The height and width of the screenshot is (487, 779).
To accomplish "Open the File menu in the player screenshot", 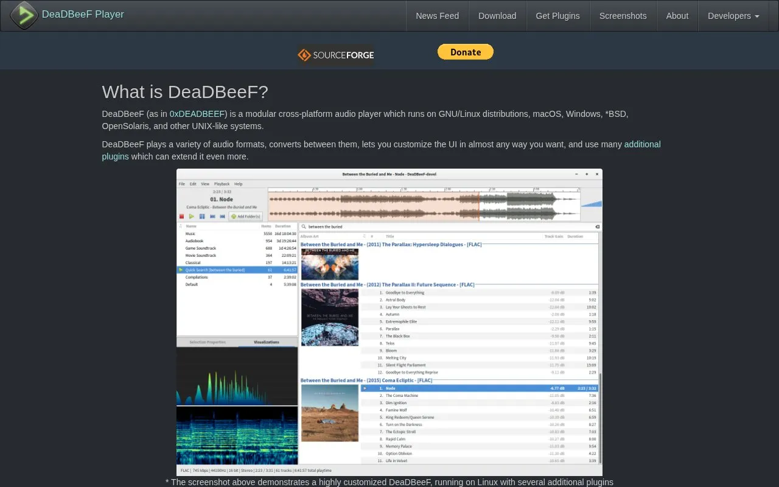I will coord(181,184).
